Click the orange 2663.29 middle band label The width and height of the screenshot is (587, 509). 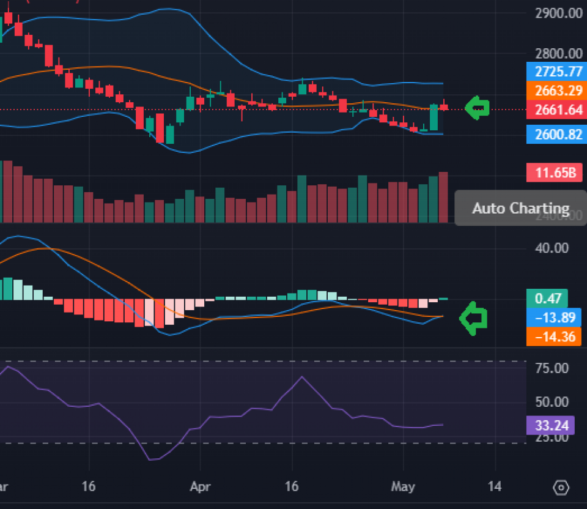[x=554, y=91]
